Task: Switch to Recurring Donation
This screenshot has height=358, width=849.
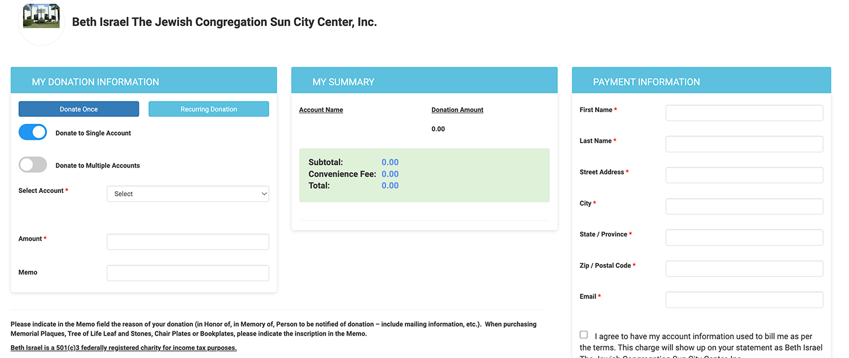Action: coord(209,109)
